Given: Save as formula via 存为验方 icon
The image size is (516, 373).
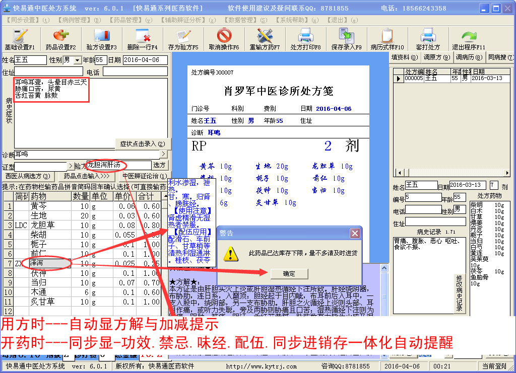Looking at the screenshot, I should pyautogui.click(x=183, y=39).
